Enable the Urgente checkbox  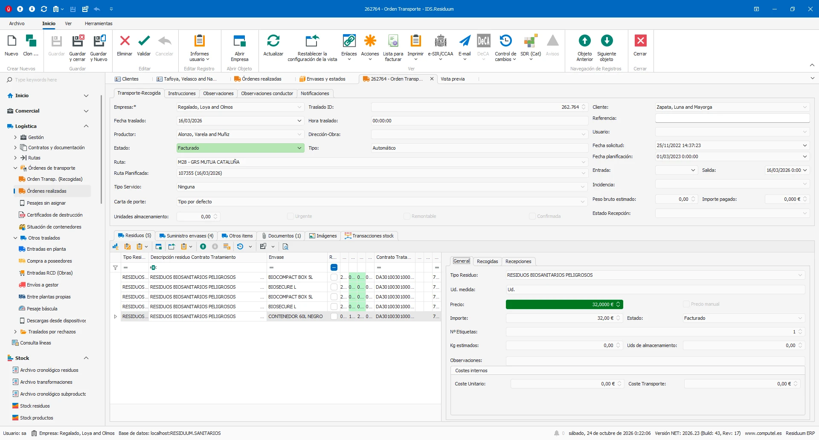pos(290,216)
